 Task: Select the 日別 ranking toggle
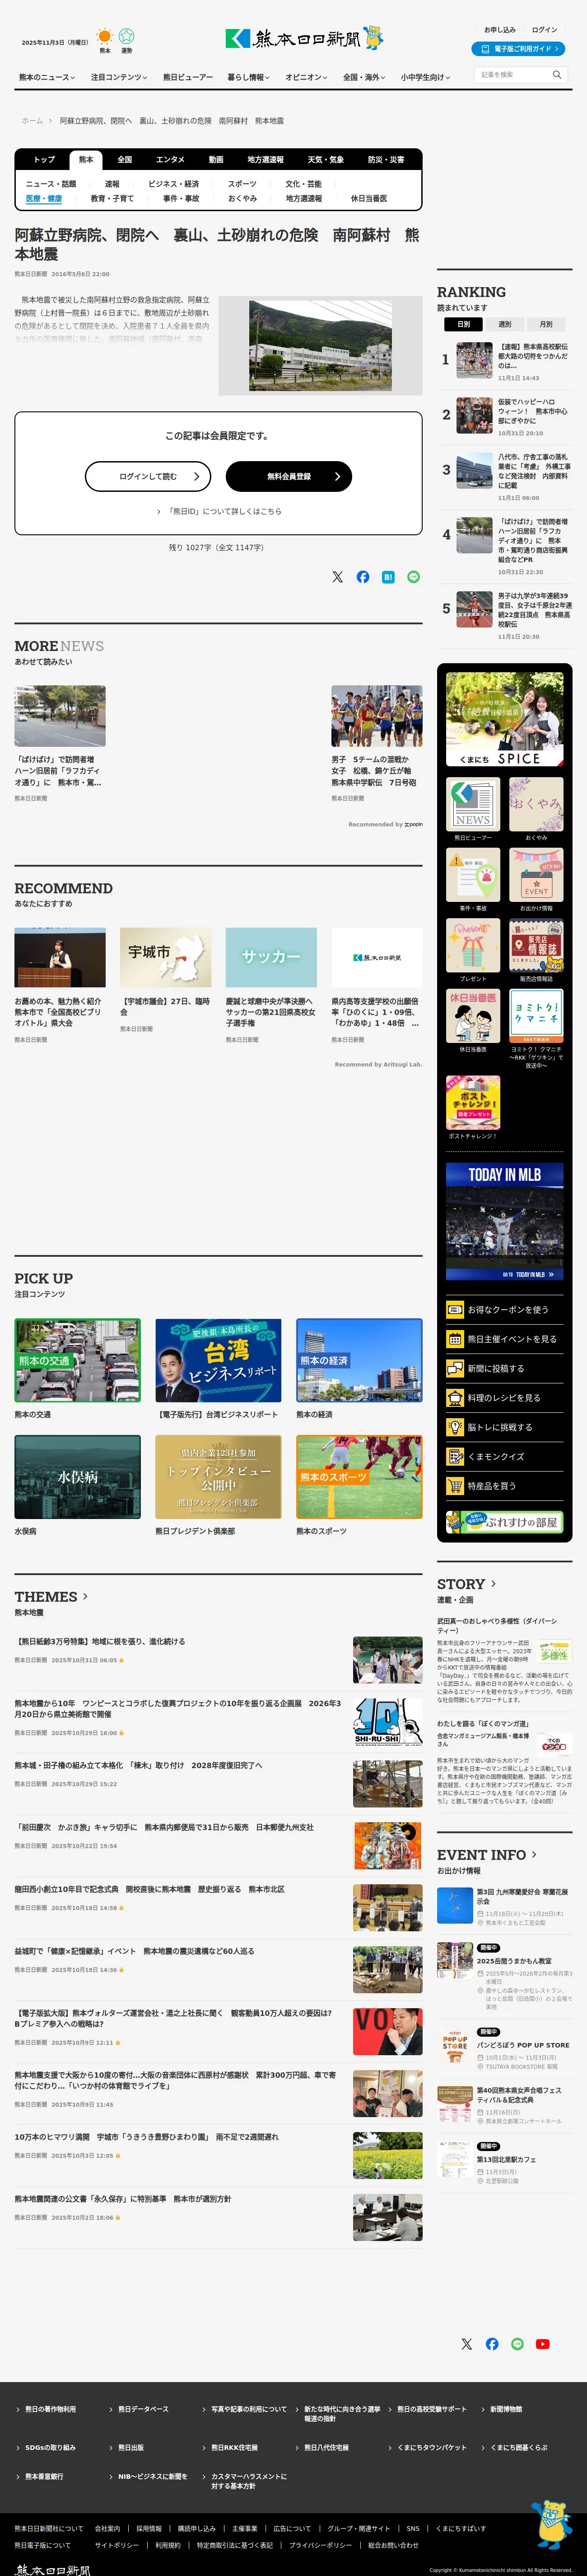[x=463, y=324]
